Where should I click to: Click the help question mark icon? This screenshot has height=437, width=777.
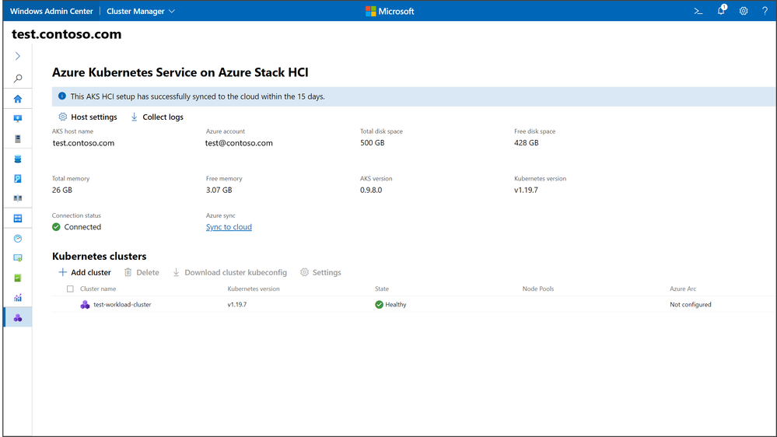[x=765, y=11]
